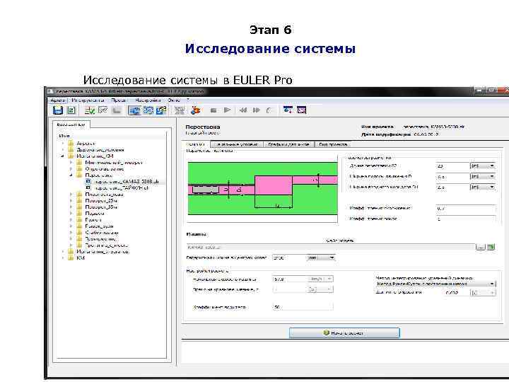Click the sliding friction coefficient field 0.7
The height and width of the screenshot is (382, 509).
click(x=465, y=209)
